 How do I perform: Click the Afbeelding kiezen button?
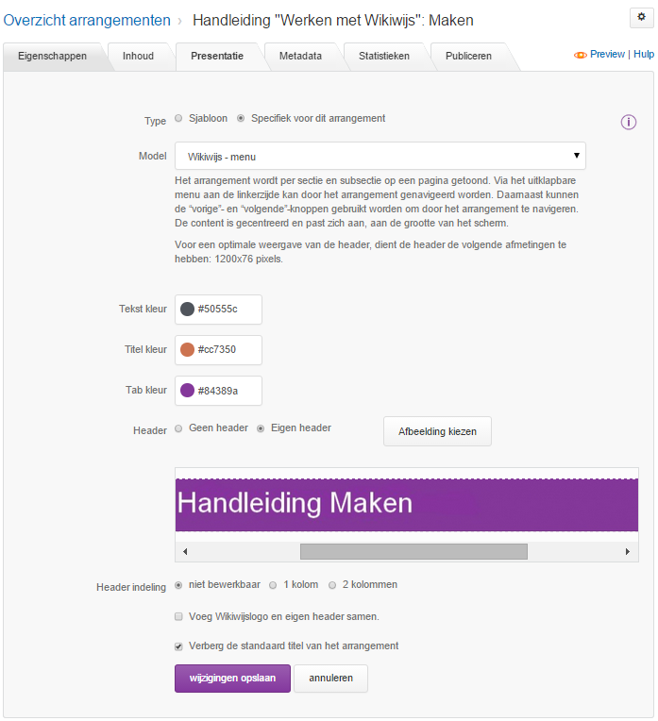[437, 431]
